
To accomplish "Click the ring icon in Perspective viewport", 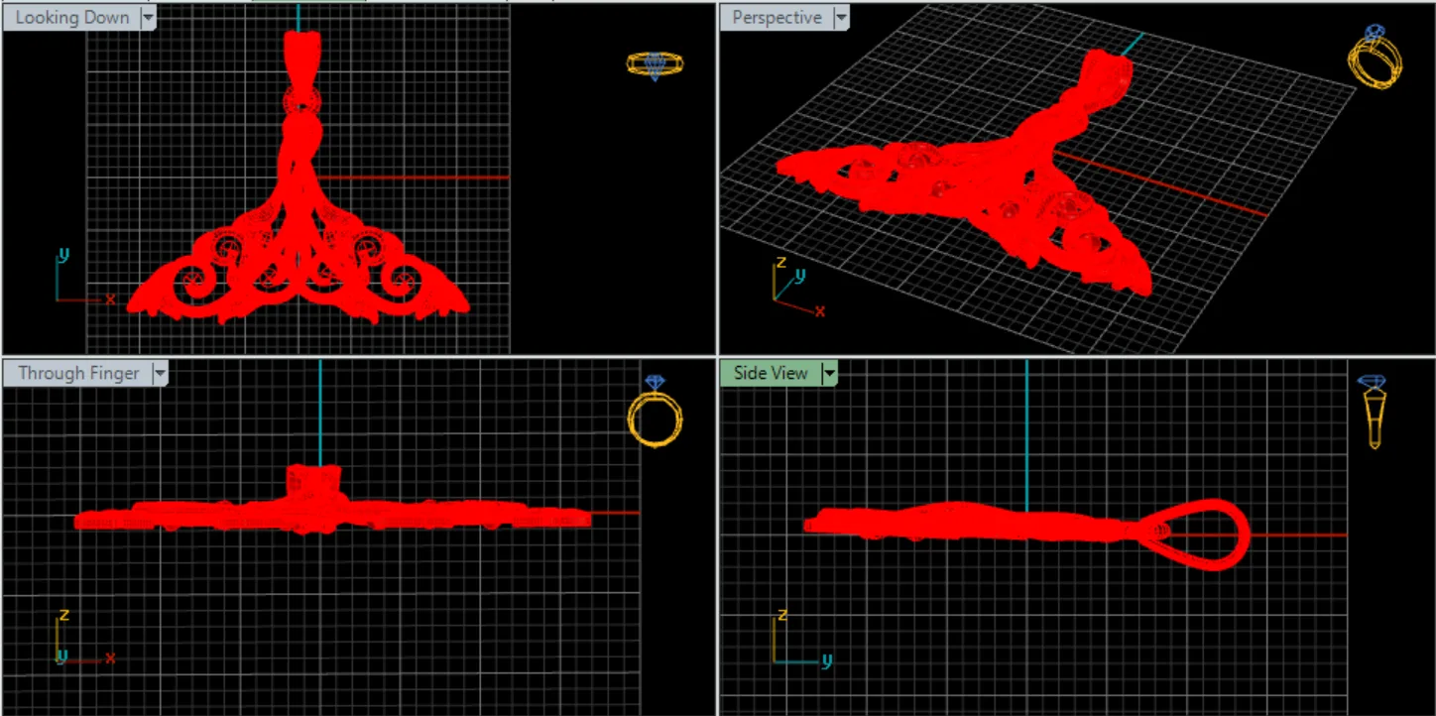I will [1376, 58].
